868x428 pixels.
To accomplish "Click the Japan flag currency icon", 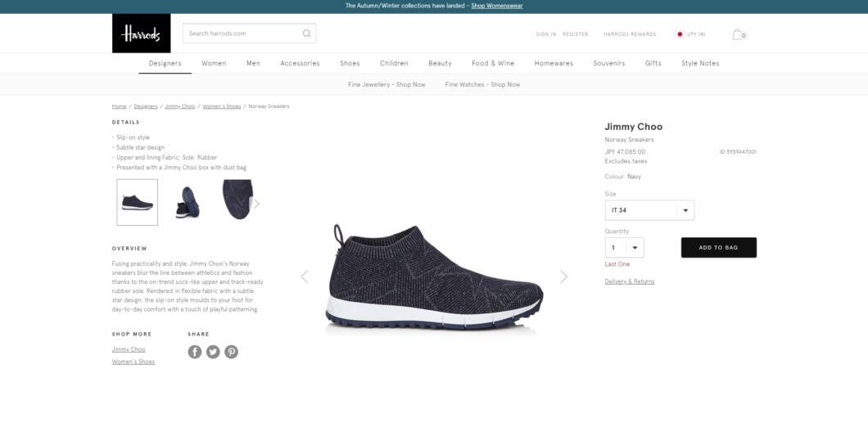I will [679, 34].
